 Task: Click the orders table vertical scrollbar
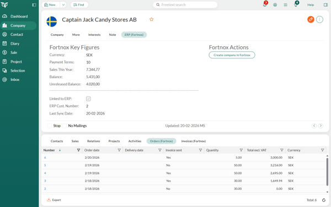327,172
